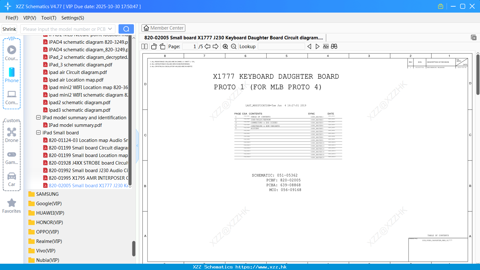Image resolution: width=480 pixels, height=270 pixels.
Task: Open the VIP(V) menu
Action: point(30,18)
